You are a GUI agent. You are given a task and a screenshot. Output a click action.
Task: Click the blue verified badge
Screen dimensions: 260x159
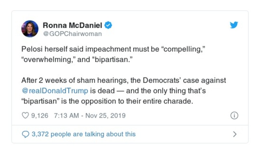click(109, 25)
